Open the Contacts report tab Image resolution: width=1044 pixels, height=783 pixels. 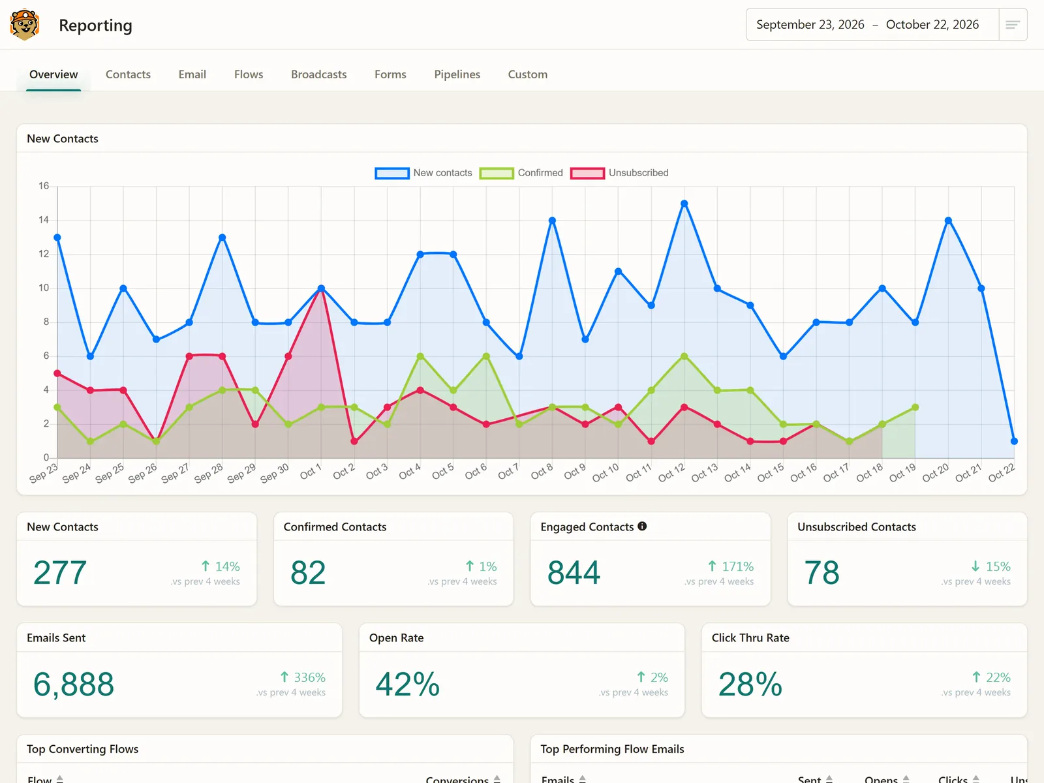point(128,74)
